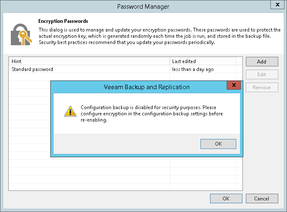Close the Password Manager window

pyautogui.click(x=277, y=5)
